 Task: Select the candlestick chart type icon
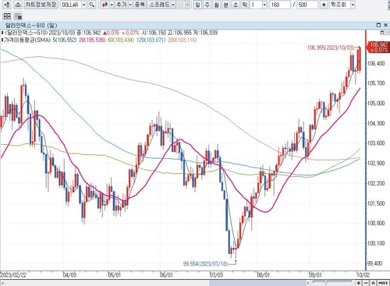click(x=105, y=5)
